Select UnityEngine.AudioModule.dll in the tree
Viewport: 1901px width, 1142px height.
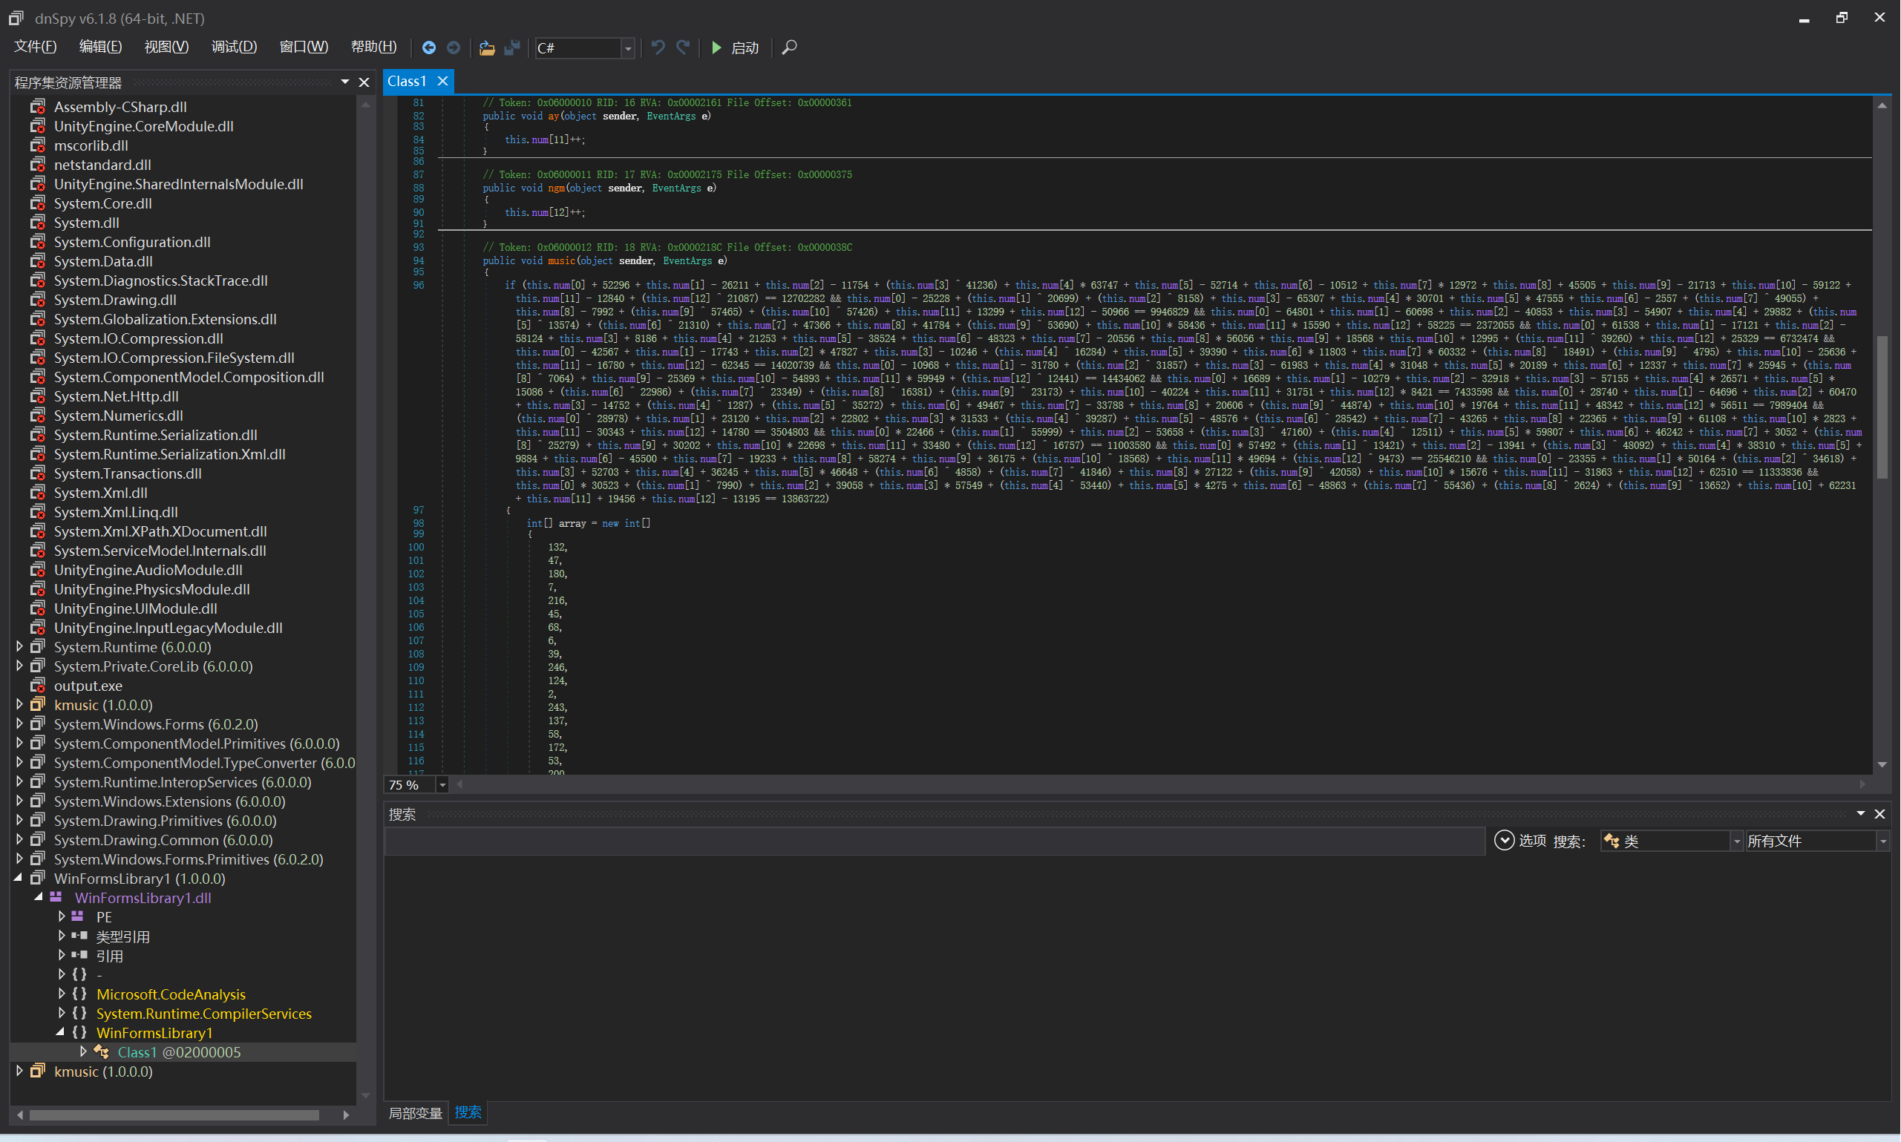point(148,569)
